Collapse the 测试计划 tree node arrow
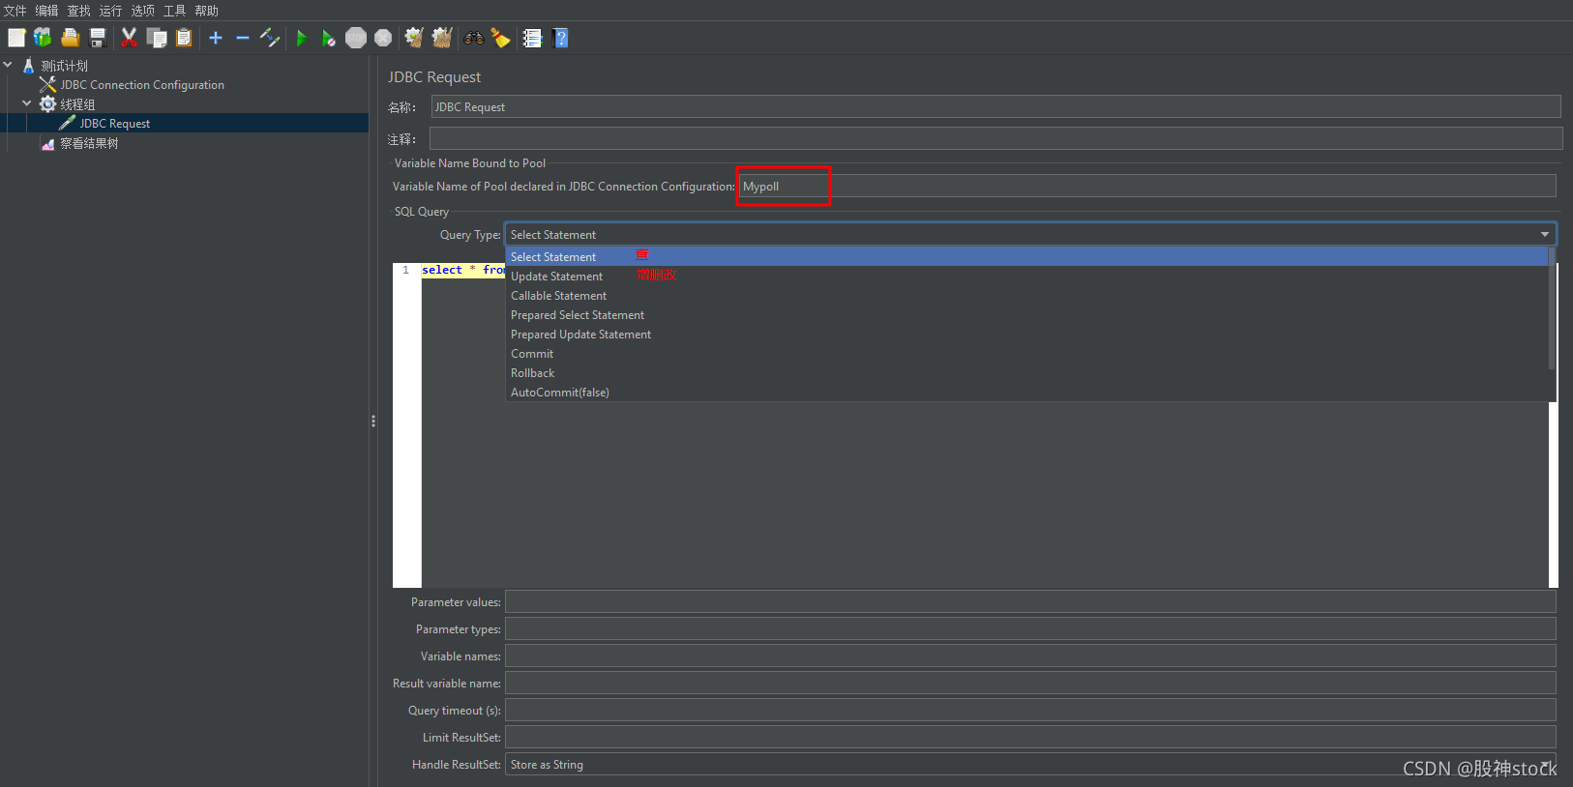 [8, 65]
